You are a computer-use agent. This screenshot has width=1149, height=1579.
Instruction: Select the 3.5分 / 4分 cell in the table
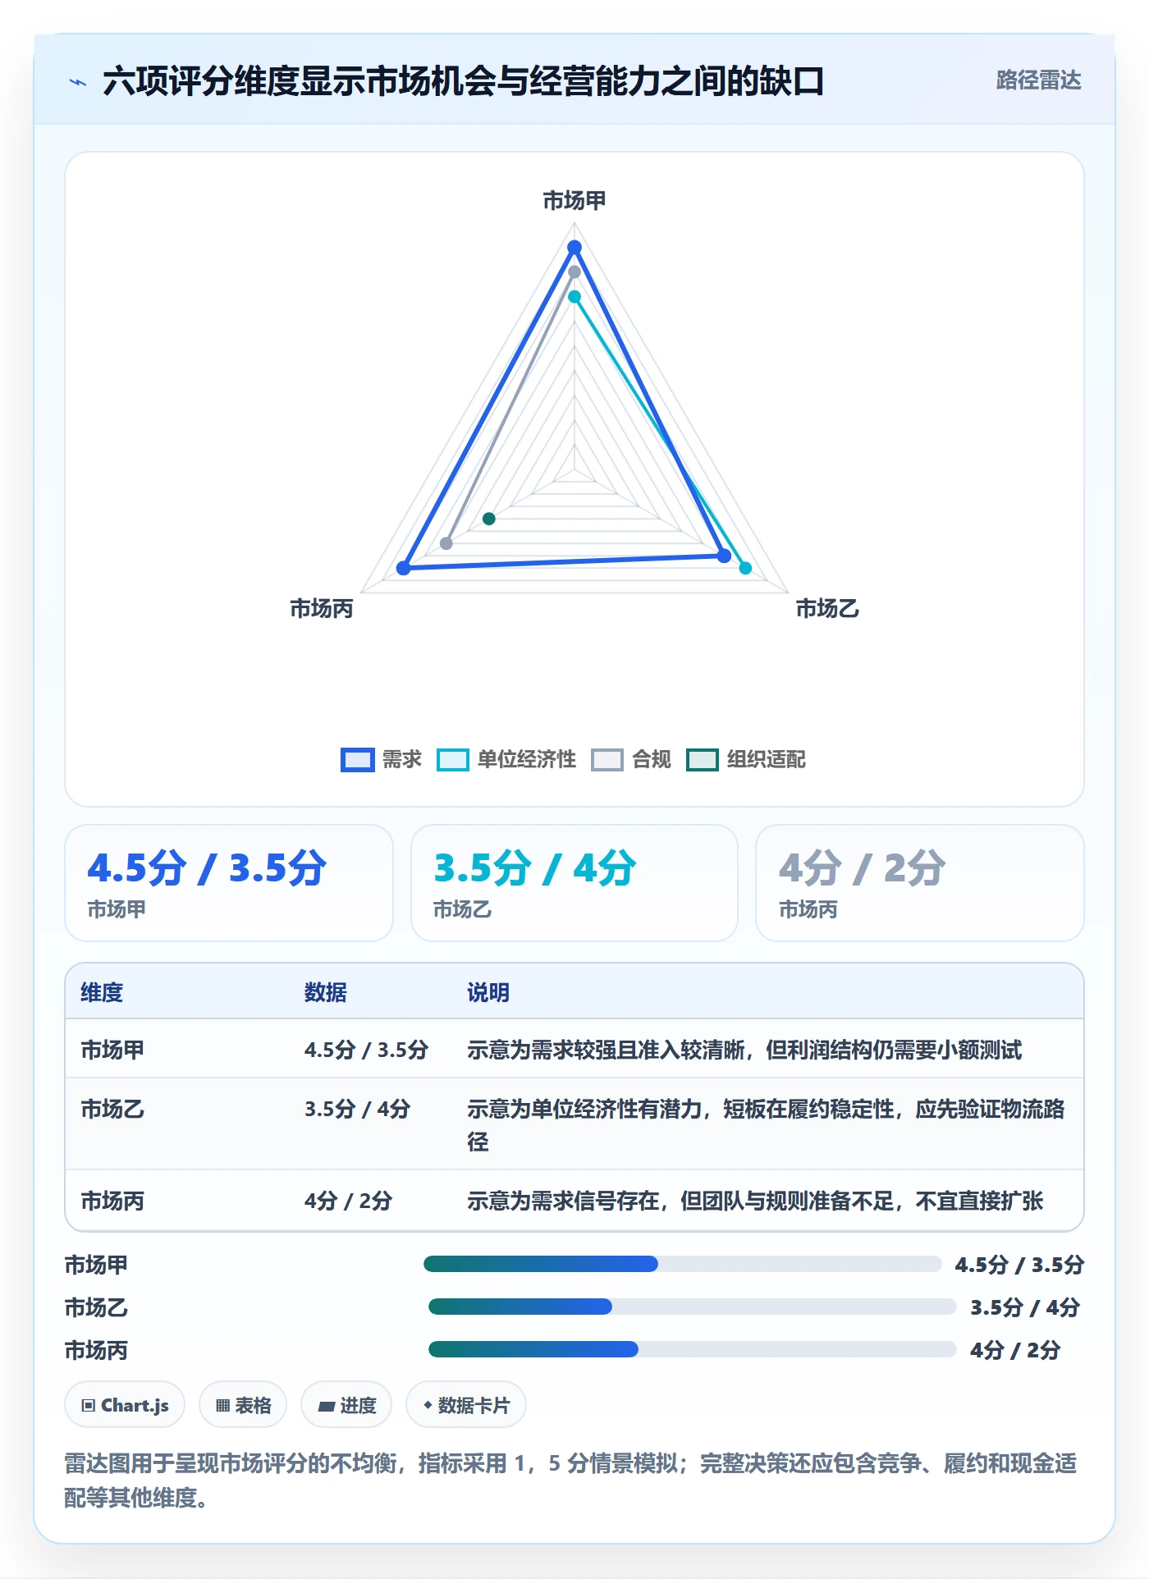(357, 1109)
